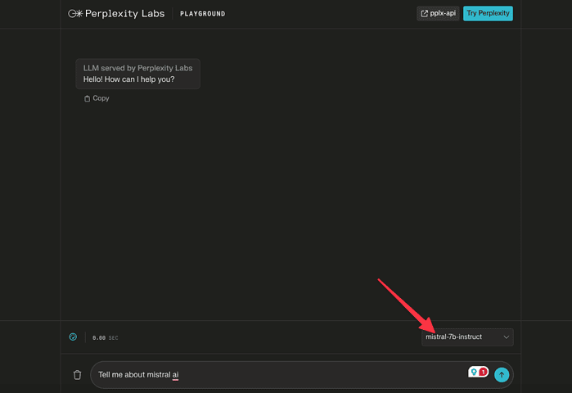Copy the assistant's greeting via Copy label
Viewport: 572px width, 393px height.
101,98
